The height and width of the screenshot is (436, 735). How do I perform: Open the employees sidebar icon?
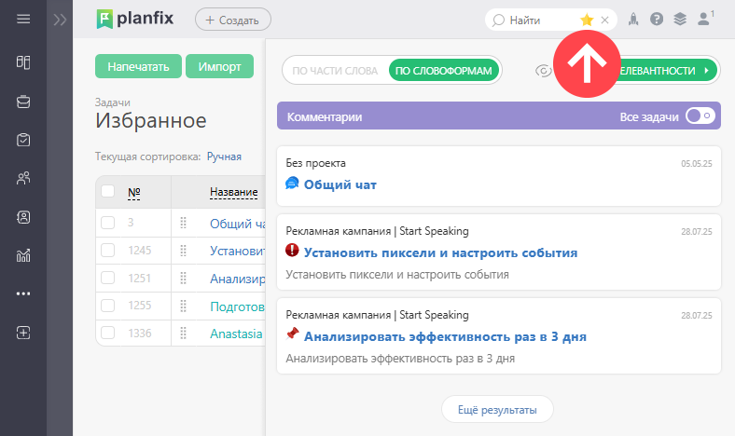click(23, 178)
